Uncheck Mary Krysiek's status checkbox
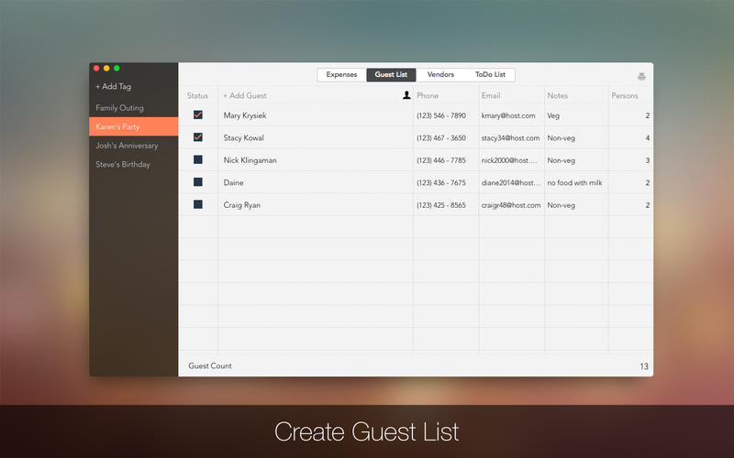 198,115
